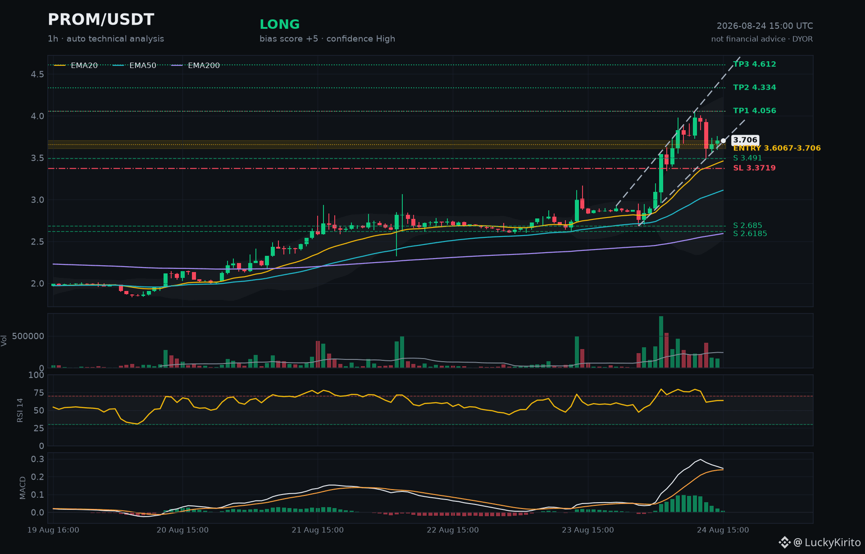Click the 3.0 price axis tick
865x554 pixels.
pos(37,200)
